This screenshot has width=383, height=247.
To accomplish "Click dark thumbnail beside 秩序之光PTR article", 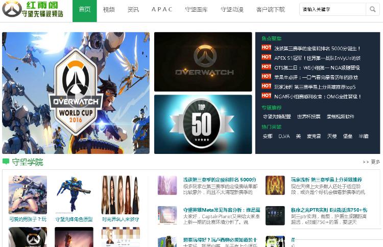I will click(275, 215).
